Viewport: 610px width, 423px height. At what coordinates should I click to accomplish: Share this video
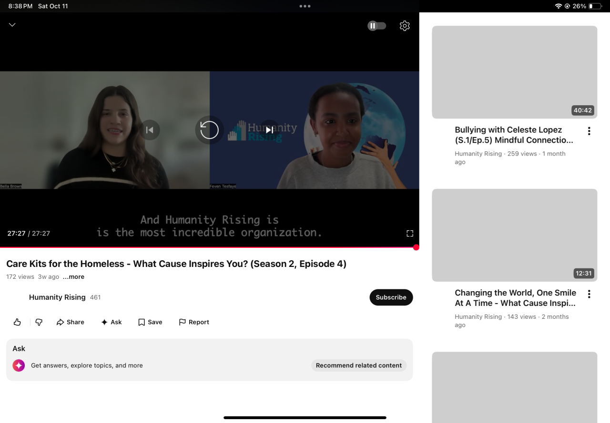click(x=70, y=322)
